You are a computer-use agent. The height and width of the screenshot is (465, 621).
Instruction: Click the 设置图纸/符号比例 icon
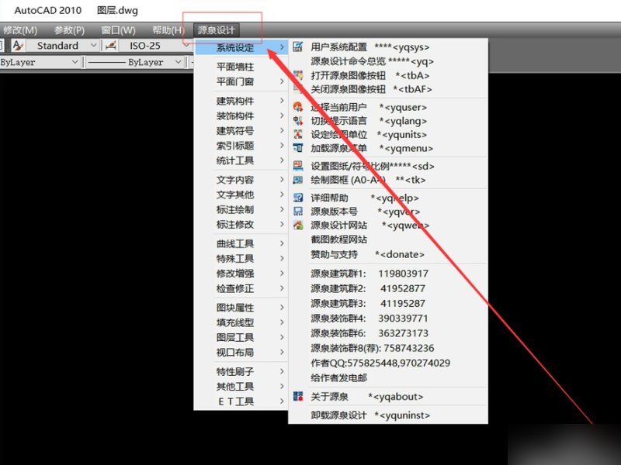point(298,166)
